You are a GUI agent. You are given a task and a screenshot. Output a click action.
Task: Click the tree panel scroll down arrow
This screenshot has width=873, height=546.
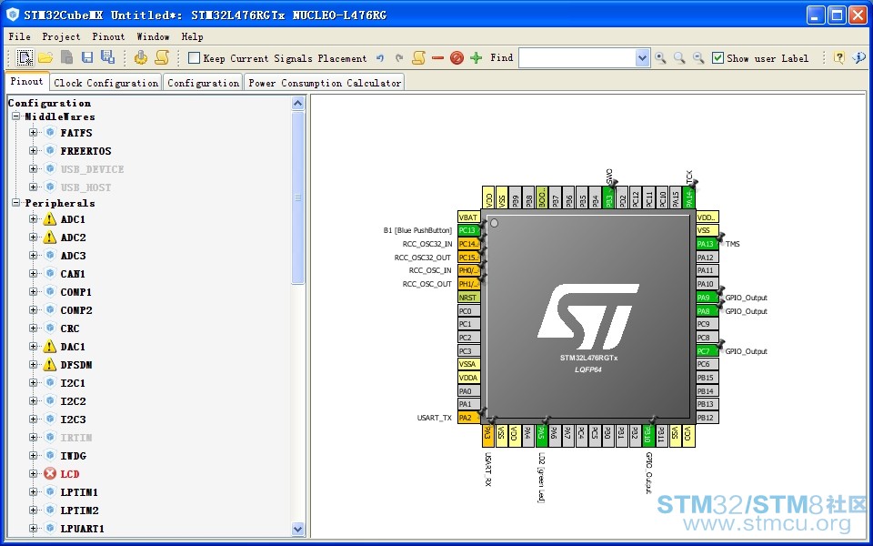tap(298, 530)
